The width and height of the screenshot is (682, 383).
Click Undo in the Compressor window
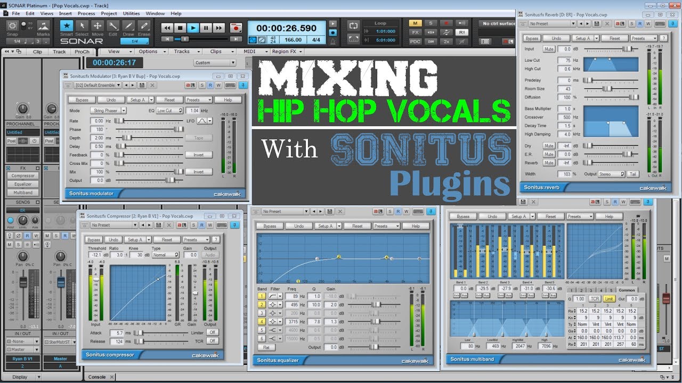[x=113, y=239]
